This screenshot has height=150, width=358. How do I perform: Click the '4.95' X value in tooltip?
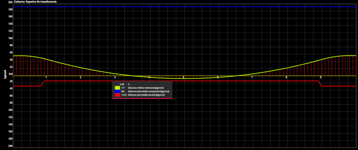tap(122, 84)
